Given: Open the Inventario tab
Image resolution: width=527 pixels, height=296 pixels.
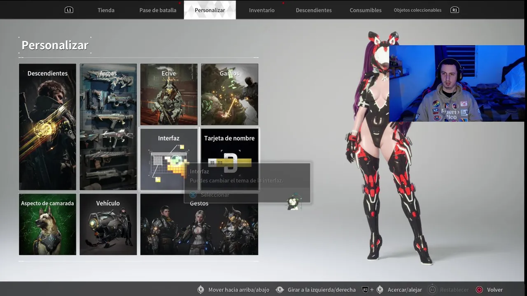Looking at the screenshot, I should click(x=261, y=10).
